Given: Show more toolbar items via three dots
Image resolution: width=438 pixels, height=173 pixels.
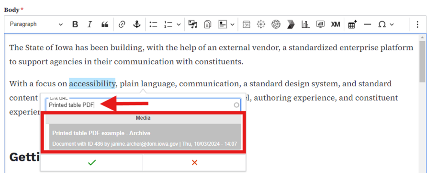Looking at the screenshot, I should [417, 24].
